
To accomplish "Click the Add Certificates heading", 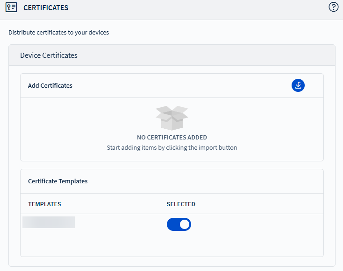I will click(x=50, y=86).
